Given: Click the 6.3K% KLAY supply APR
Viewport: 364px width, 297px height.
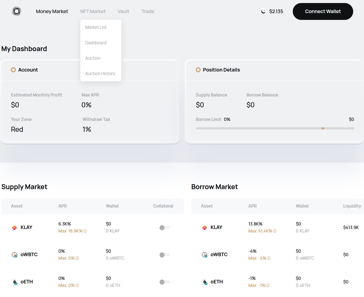Looking at the screenshot, I should pyautogui.click(x=65, y=224).
